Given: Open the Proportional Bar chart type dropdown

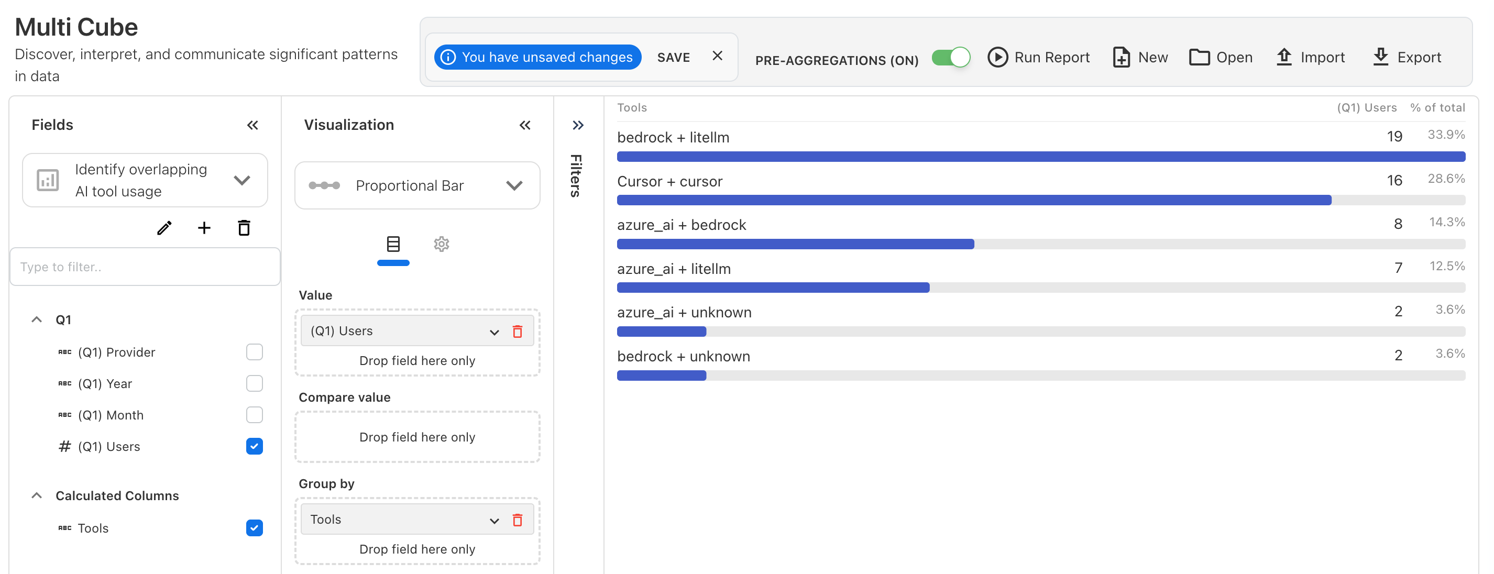Looking at the screenshot, I should point(418,185).
